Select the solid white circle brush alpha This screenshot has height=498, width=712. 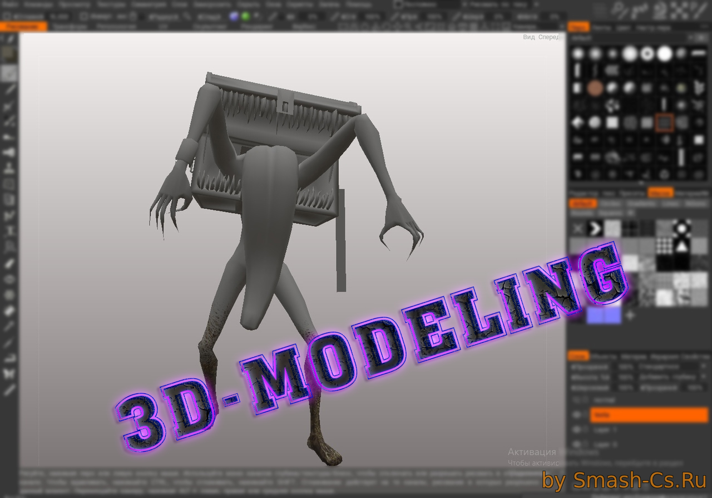click(664, 54)
